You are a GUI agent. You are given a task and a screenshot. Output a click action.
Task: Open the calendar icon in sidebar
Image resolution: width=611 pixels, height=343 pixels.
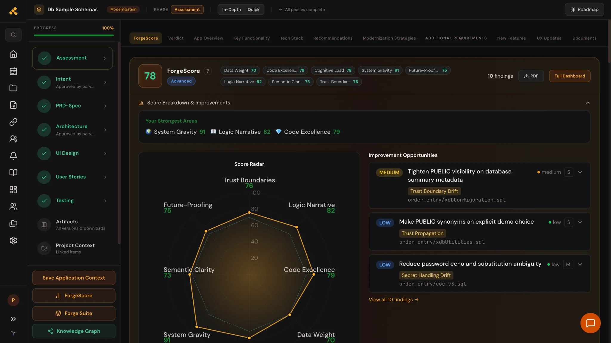coord(13,71)
